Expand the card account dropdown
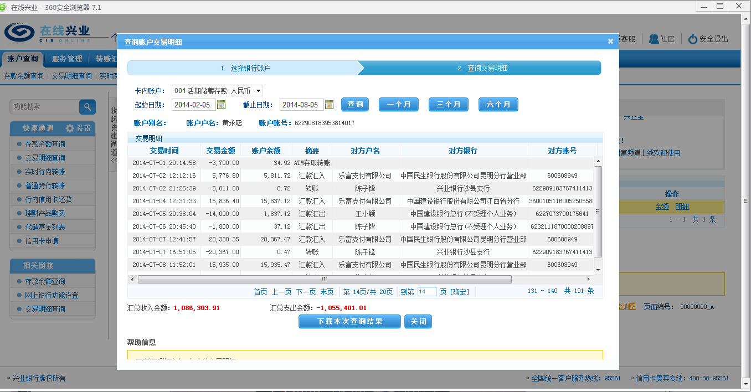The height and width of the screenshot is (392, 751). (x=259, y=91)
